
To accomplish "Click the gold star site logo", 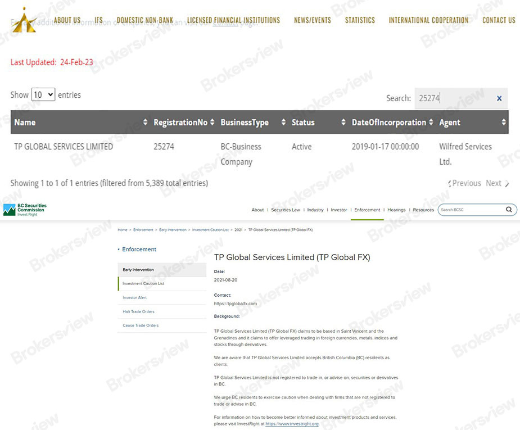I will (24, 20).
